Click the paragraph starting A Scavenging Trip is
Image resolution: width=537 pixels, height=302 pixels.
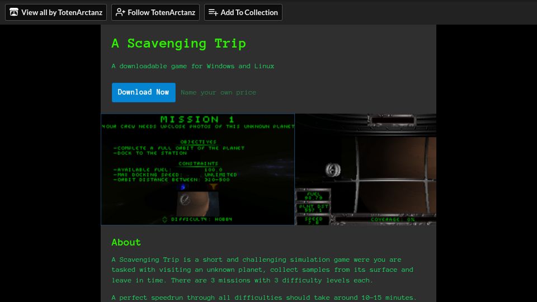click(x=262, y=270)
